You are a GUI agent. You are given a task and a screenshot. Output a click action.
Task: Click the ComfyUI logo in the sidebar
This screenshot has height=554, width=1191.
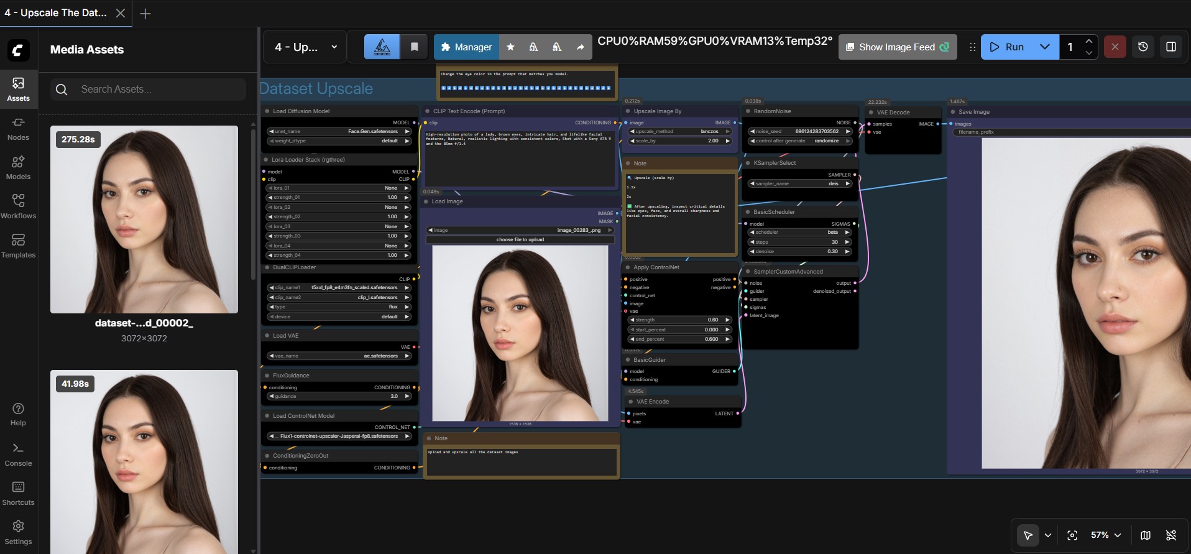point(18,50)
